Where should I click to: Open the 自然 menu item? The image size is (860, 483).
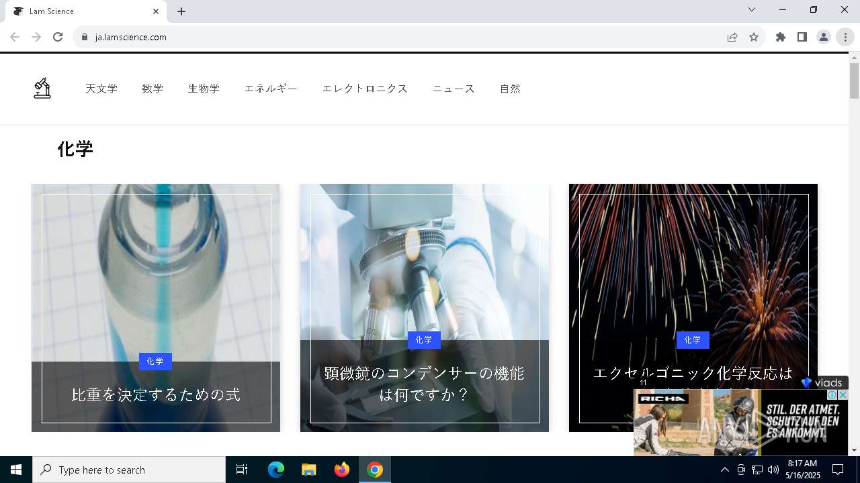click(x=510, y=89)
